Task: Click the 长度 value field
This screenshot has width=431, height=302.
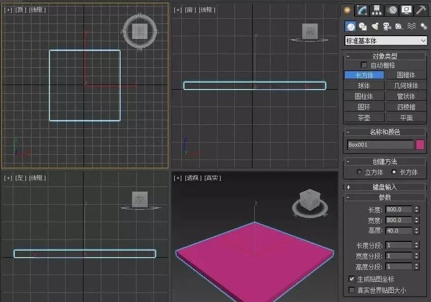Action: [399, 209]
